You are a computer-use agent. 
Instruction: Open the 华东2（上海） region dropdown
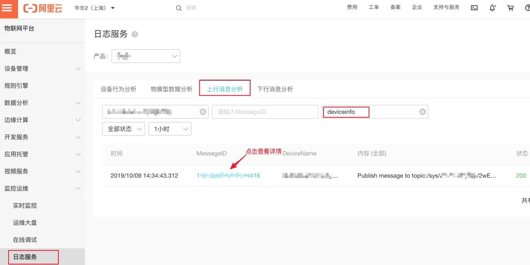(x=95, y=8)
